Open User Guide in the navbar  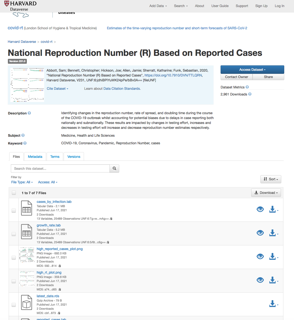click(x=220, y=6)
